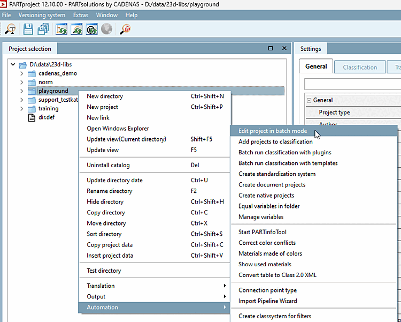This screenshot has height=322, width=401.
Task: Select New directory in context menu
Action: 155,96
